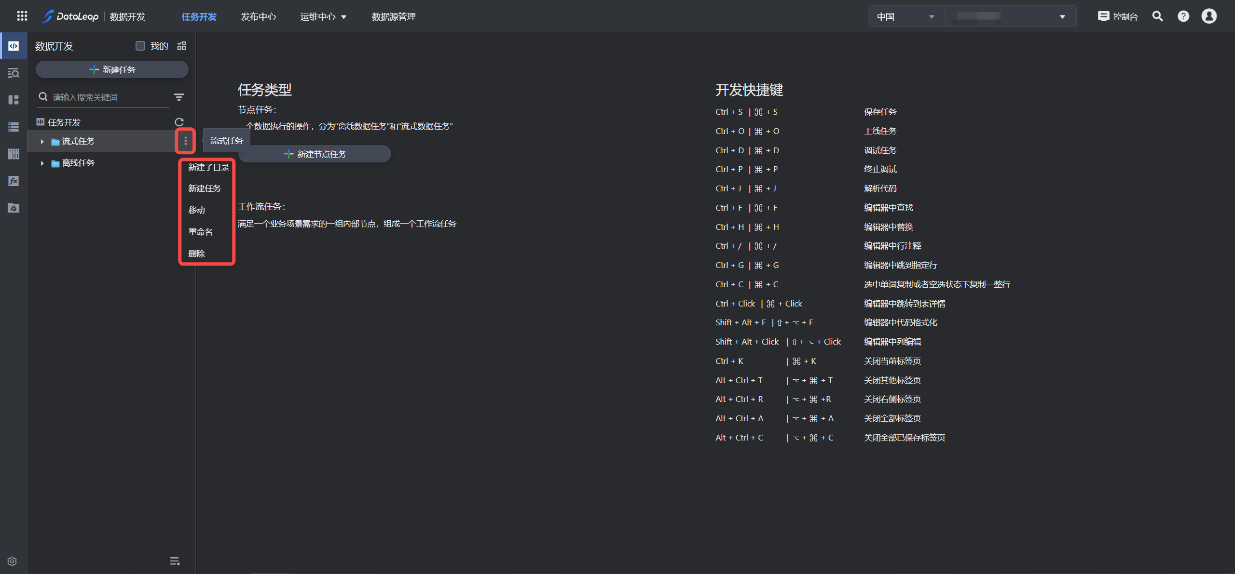Click the 新建节点任务 button
1235x574 pixels.
pos(315,154)
